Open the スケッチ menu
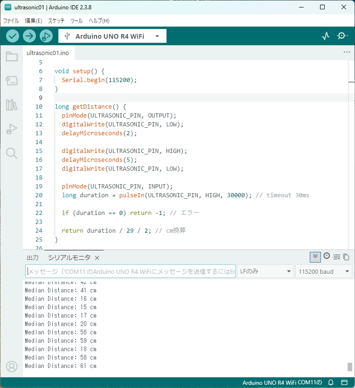Image resolution: width=355 pixels, height=388 pixels. (x=56, y=21)
